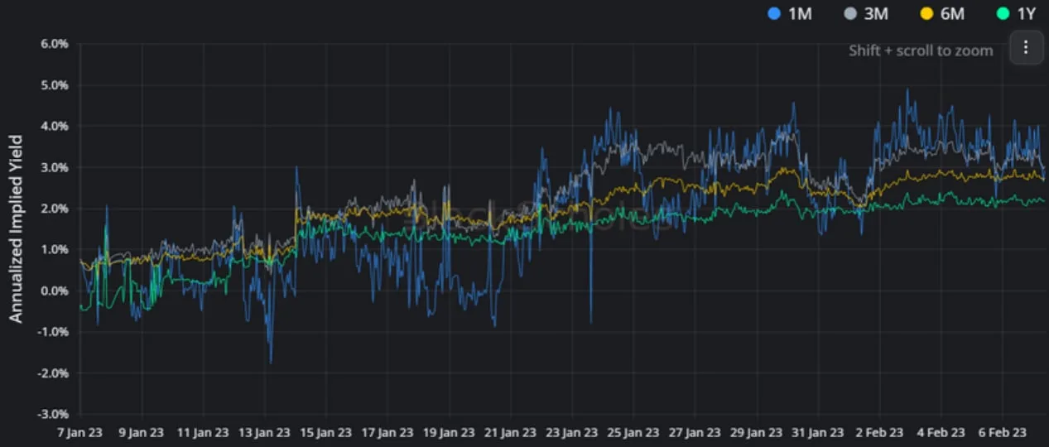Toggle the 6M series label in legend
Viewport: 1049px width, 447px height.
point(951,13)
